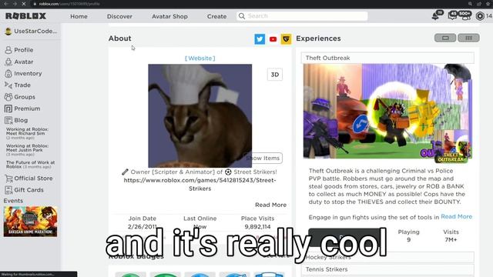Click Read More under About description
The image size is (493, 277).
[x=270, y=205]
